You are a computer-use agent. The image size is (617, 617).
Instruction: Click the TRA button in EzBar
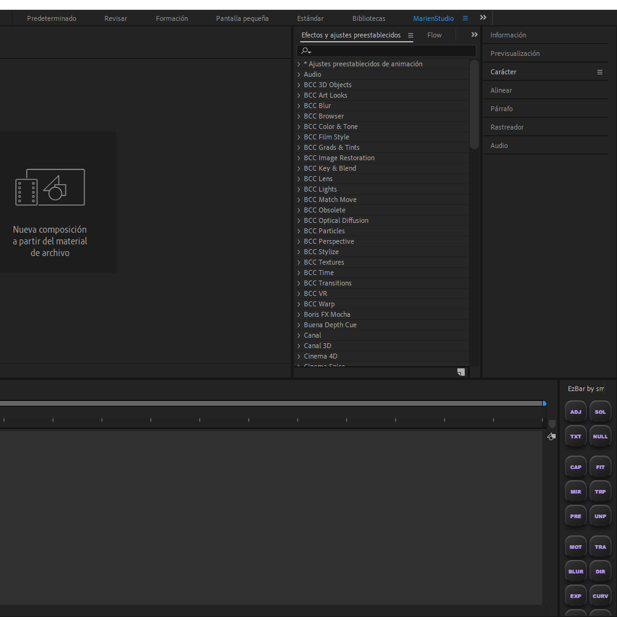(600, 546)
